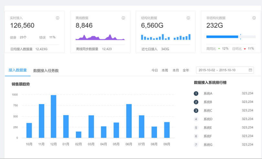Click purple area sparkline on 离线数据 card
Screen dimensions: 262x159
click(100, 37)
